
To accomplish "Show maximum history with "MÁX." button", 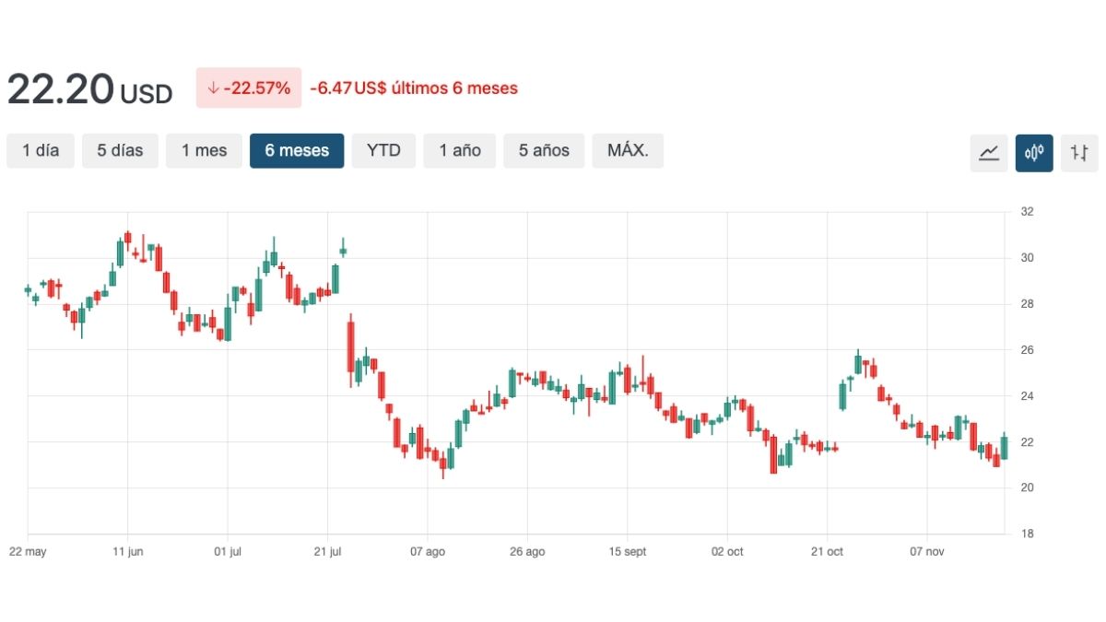I will click(x=628, y=150).
